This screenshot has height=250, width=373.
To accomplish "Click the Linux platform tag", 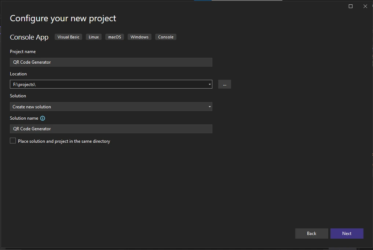I will [x=94, y=37].
